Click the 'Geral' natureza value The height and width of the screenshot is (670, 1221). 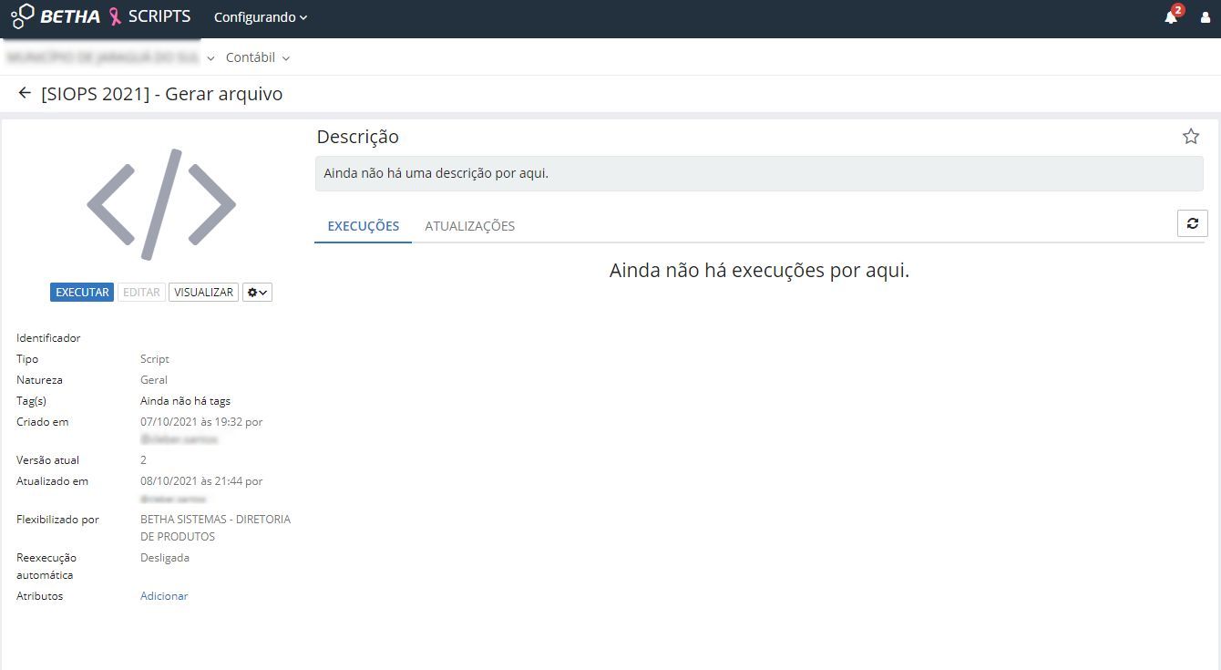154,380
